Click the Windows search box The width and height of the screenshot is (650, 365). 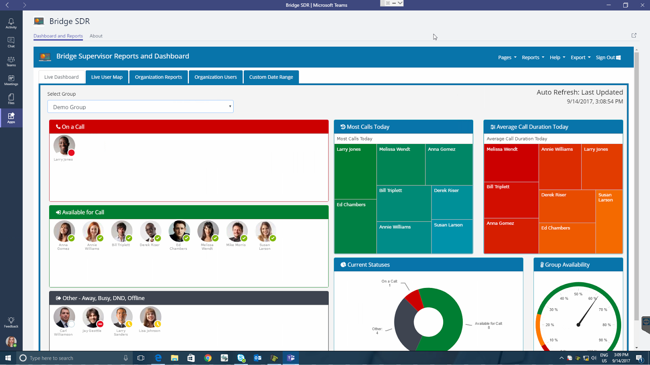[x=75, y=358]
